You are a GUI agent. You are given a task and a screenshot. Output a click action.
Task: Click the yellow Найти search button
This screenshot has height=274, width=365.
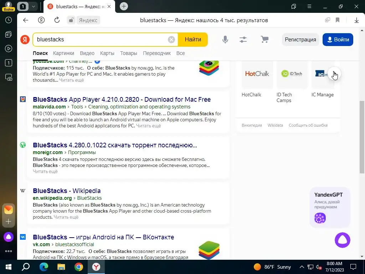click(193, 40)
